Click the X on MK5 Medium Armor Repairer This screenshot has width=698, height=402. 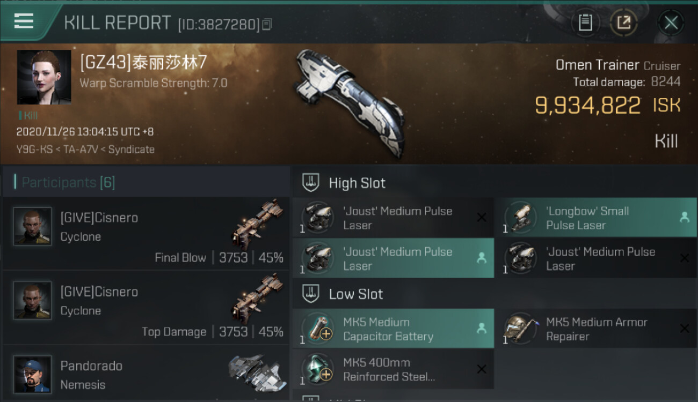(685, 329)
